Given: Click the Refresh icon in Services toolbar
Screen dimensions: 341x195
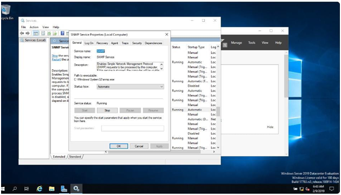Looking at the screenshot, I should pyautogui.click(x=49, y=33).
